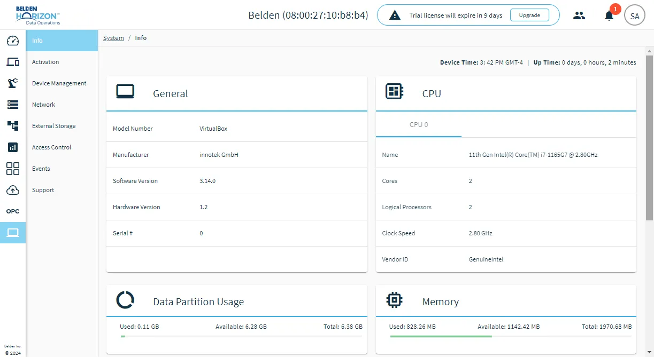
Task: Click the Model Number value VirtualBox
Action: pos(214,129)
